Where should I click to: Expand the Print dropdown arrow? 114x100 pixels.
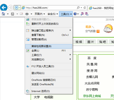click(x=31, y=14)
